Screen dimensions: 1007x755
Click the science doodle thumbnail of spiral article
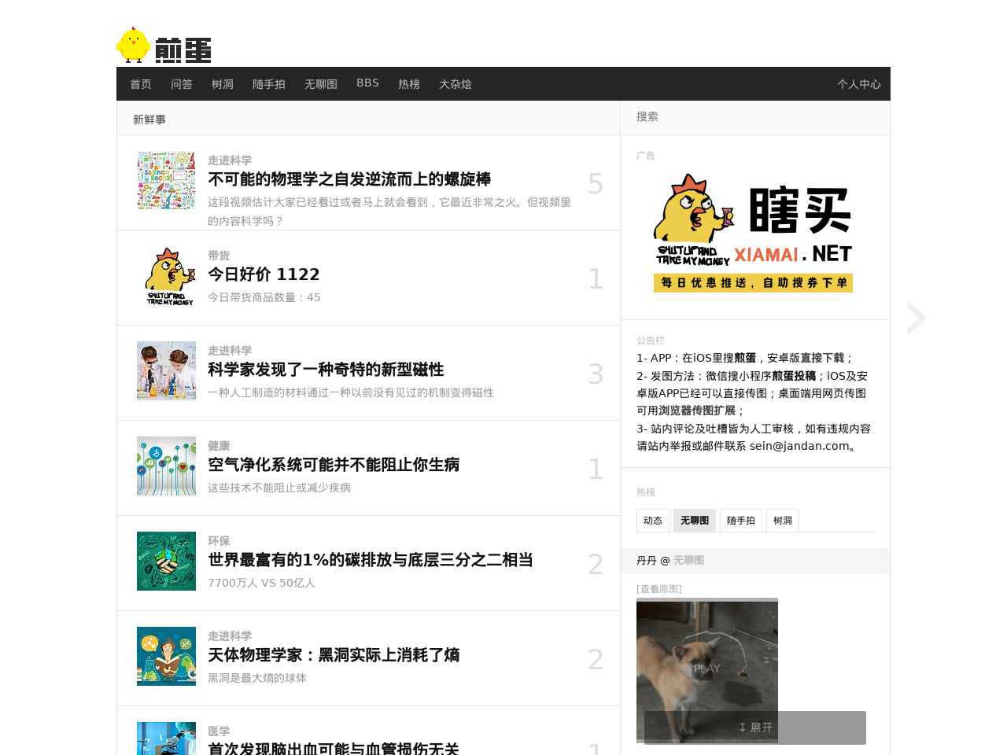[x=166, y=181]
